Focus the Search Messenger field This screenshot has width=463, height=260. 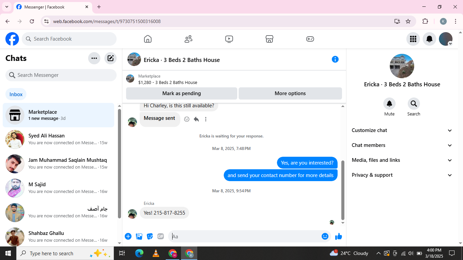61,75
